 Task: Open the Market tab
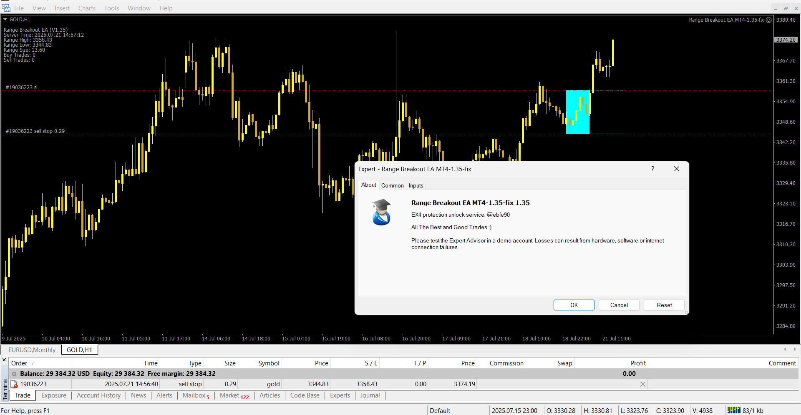[x=234, y=395]
